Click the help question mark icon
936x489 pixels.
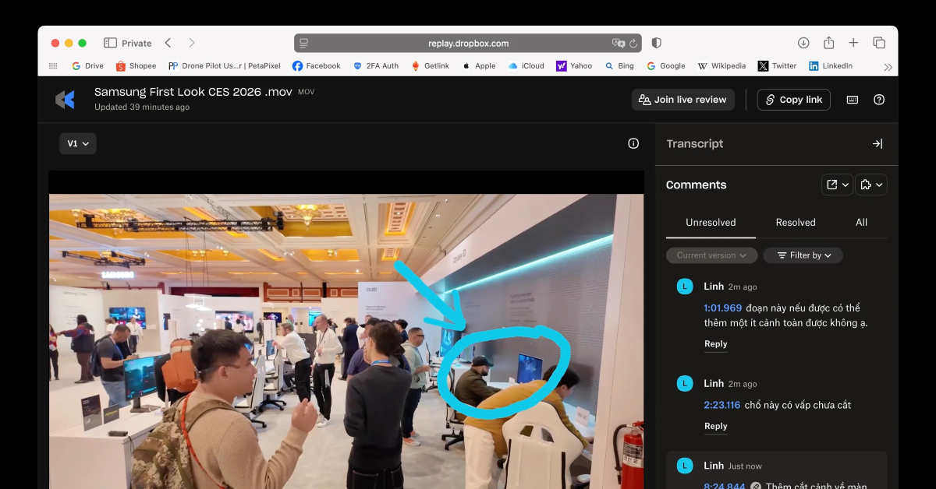878,100
